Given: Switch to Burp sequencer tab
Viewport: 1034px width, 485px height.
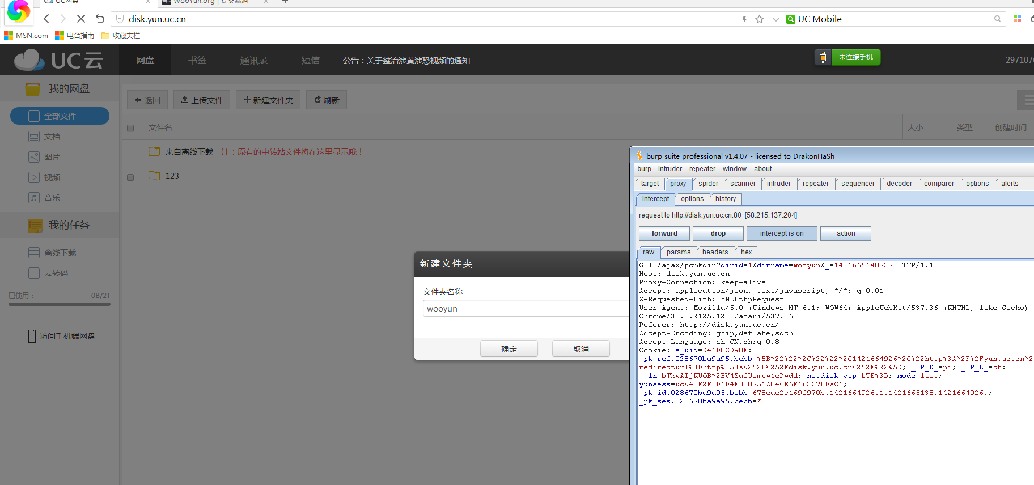Looking at the screenshot, I should tap(858, 184).
